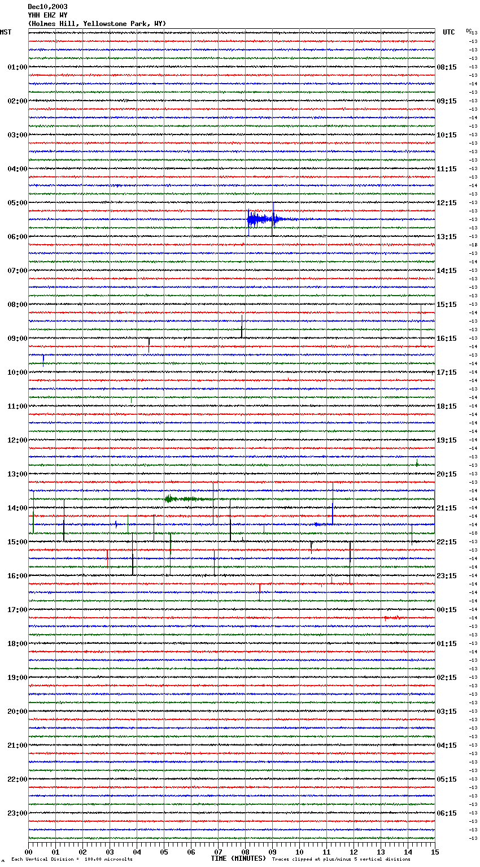Click the 12:15 UTC time label

pyautogui.click(x=447, y=203)
